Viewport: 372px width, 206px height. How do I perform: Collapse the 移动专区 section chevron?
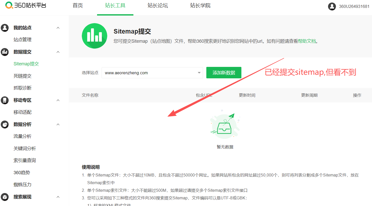58,100
